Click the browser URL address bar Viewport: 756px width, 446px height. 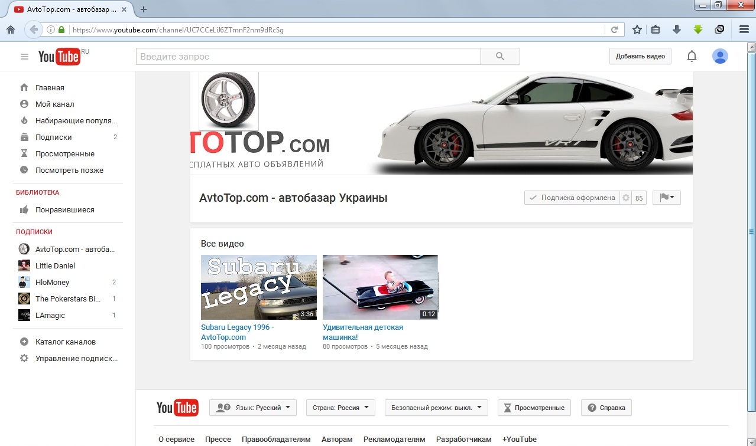click(x=337, y=29)
